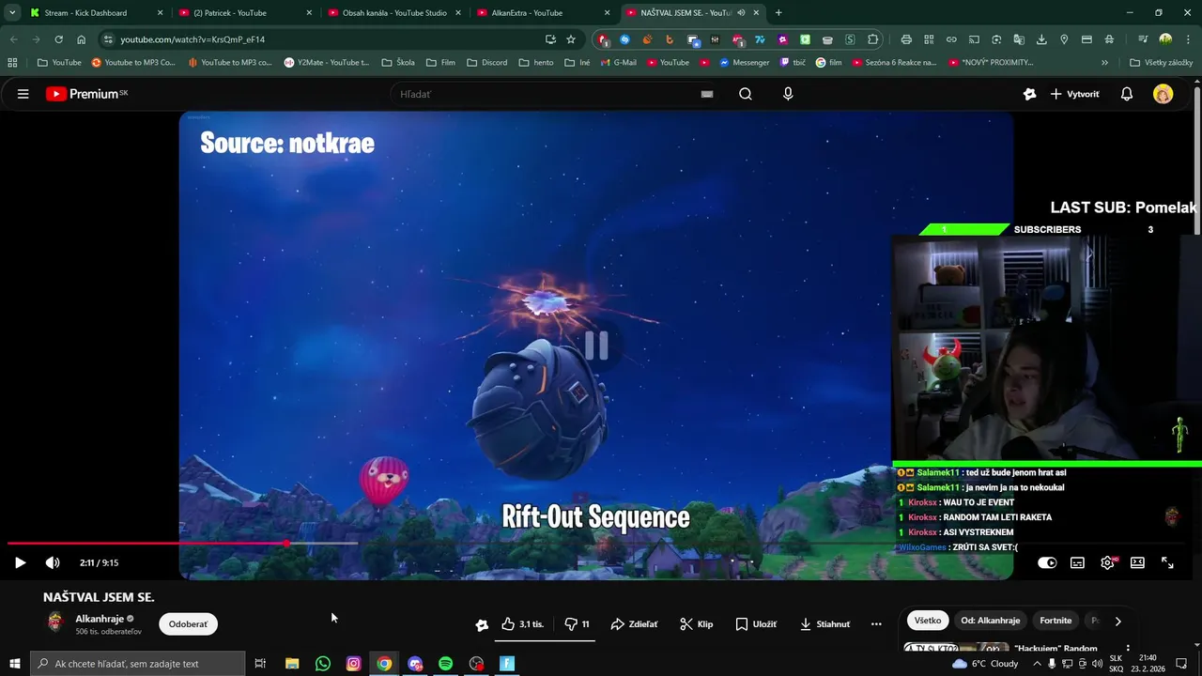1202x676 pixels.
Task: Open the Discord bookmark folder
Action: pyautogui.click(x=486, y=63)
